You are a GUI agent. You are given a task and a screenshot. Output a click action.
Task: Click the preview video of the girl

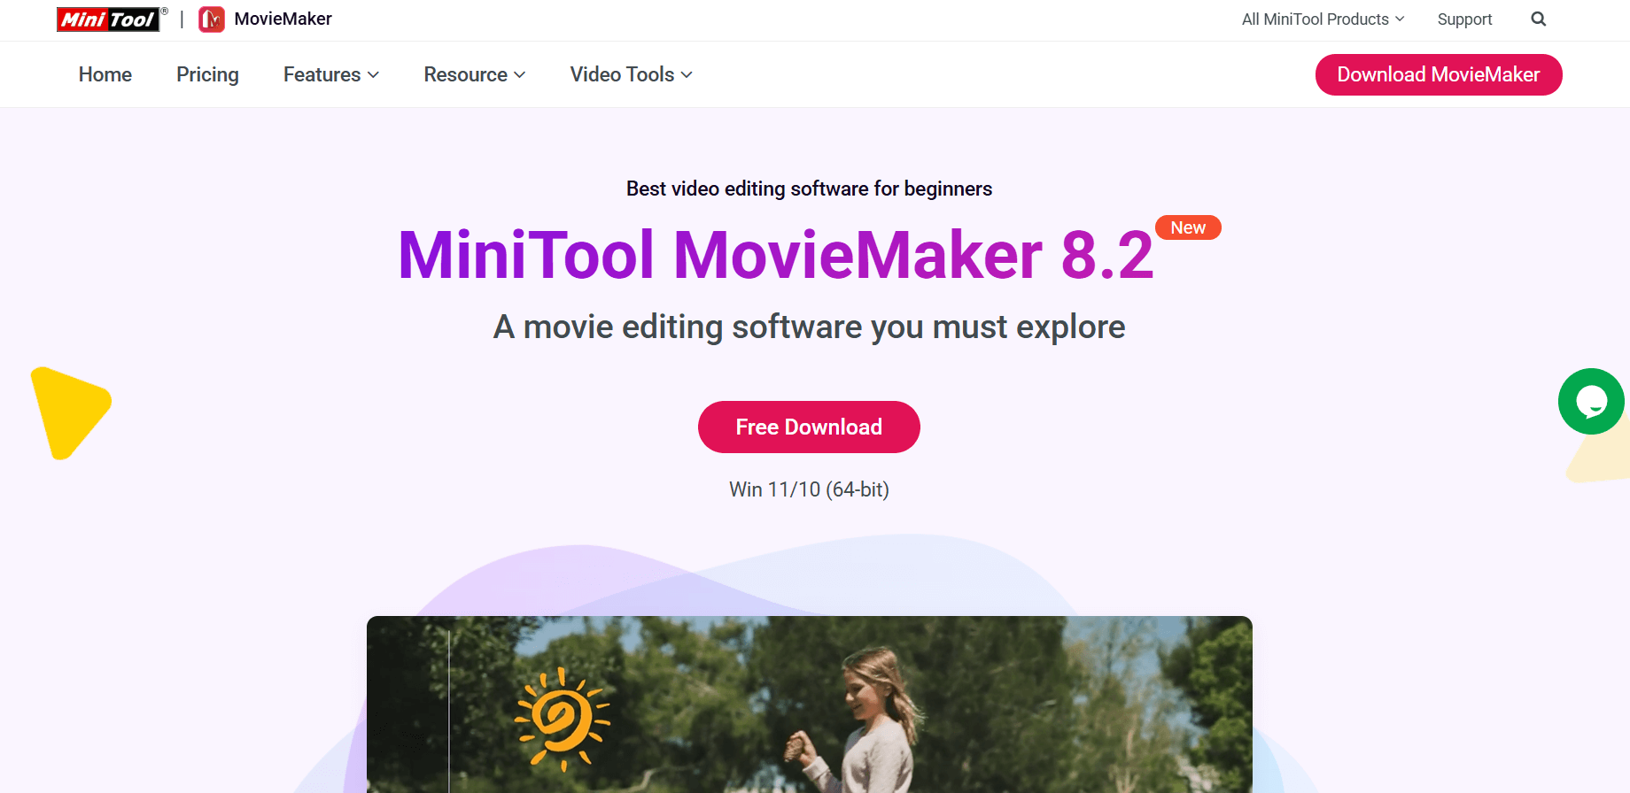tap(810, 704)
